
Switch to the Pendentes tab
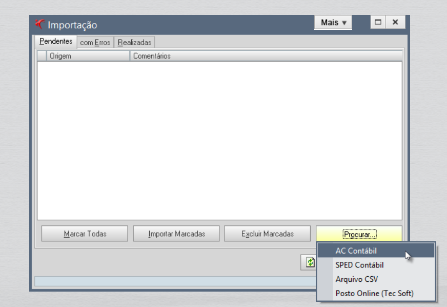[x=55, y=42]
